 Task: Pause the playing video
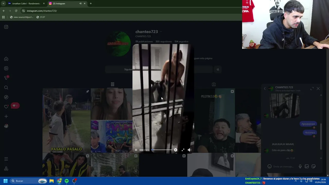136,150
